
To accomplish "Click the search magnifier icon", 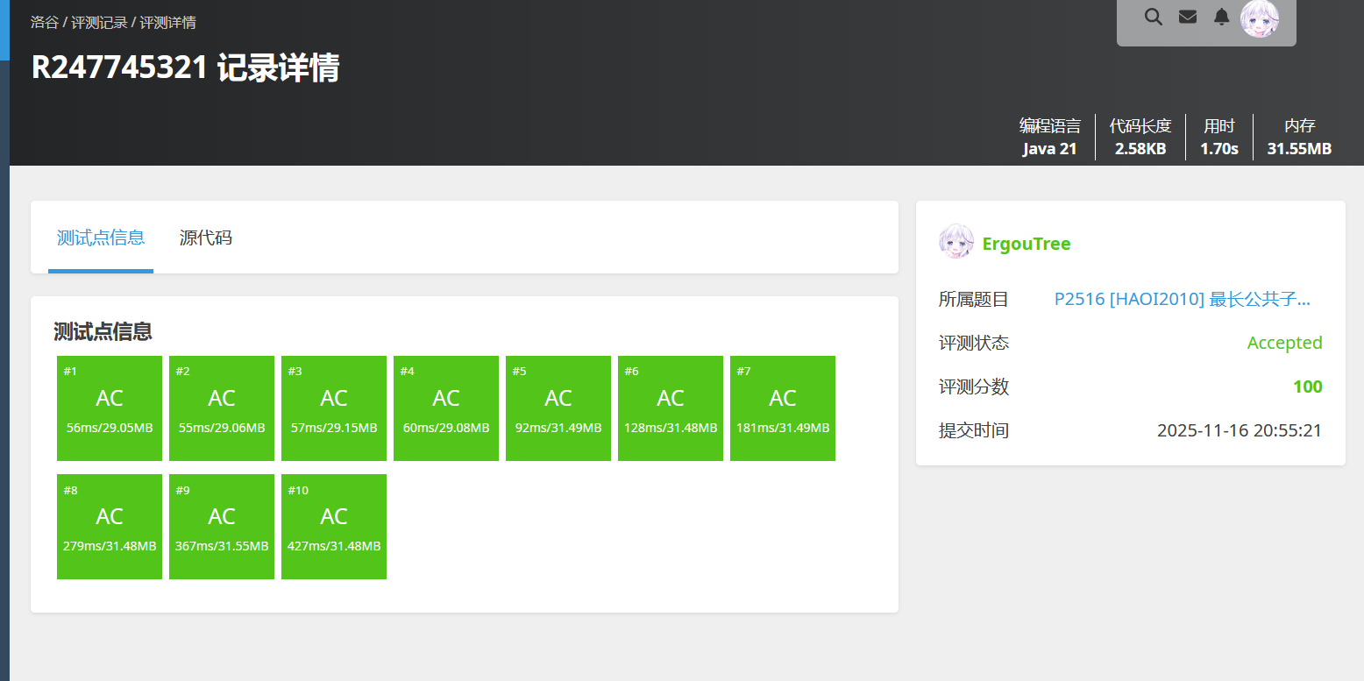I will tap(1154, 17).
